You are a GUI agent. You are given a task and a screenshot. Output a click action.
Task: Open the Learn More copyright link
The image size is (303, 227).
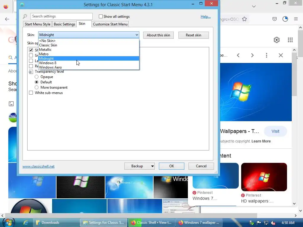(261, 141)
